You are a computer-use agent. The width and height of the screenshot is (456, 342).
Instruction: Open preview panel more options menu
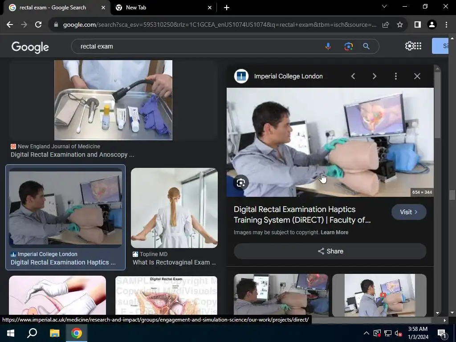pos(396,76)
